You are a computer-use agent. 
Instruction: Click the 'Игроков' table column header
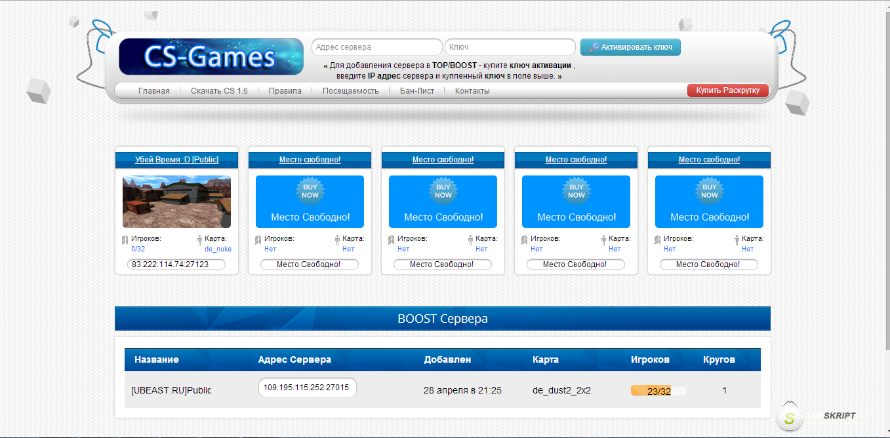[x=651, y=359]
